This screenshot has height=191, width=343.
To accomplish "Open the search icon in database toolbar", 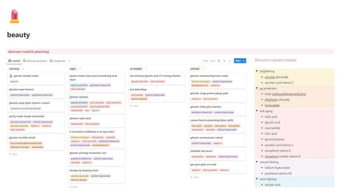I will coord(219,61).
